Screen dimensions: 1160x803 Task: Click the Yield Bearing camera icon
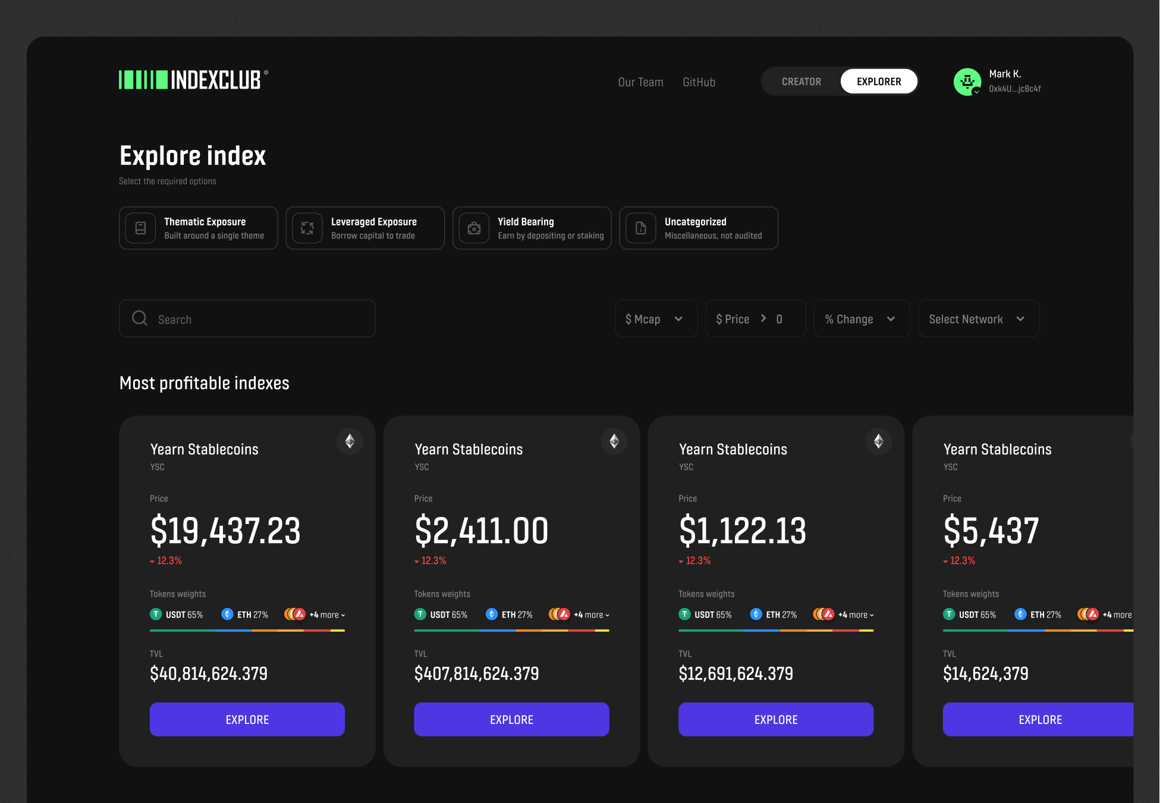click(x=474, y=228)
